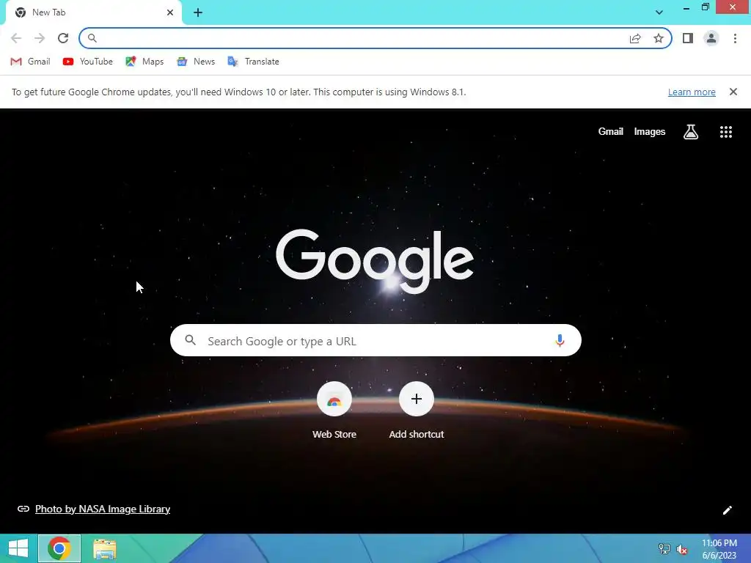Click the network tray icon
This screenshot has width=751, height=563.
pos(664,549)
